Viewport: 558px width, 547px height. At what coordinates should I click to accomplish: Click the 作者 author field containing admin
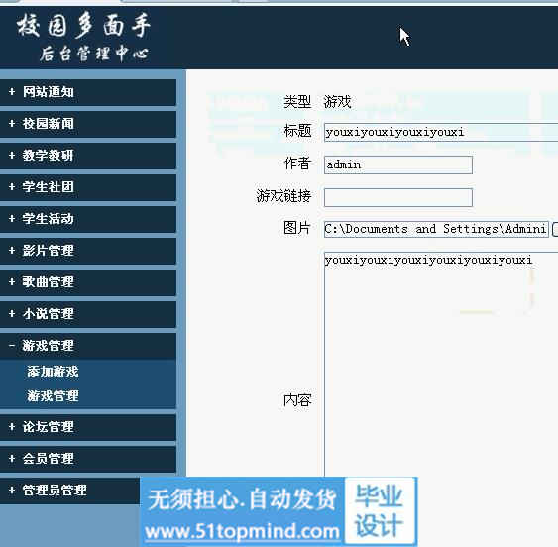398,164
